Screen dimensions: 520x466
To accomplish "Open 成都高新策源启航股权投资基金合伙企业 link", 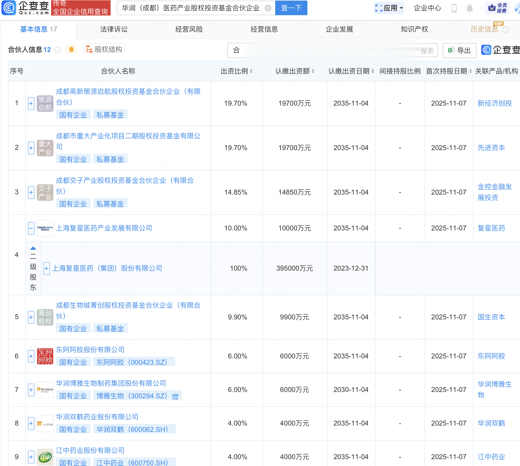I will point(128,97).
